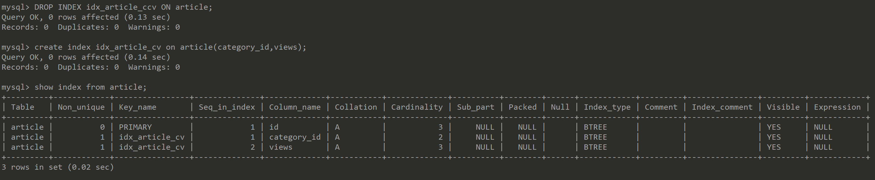This screenshot has height=180, width=875.
Task: Click the Visible column header
Action: pos(783,107)
